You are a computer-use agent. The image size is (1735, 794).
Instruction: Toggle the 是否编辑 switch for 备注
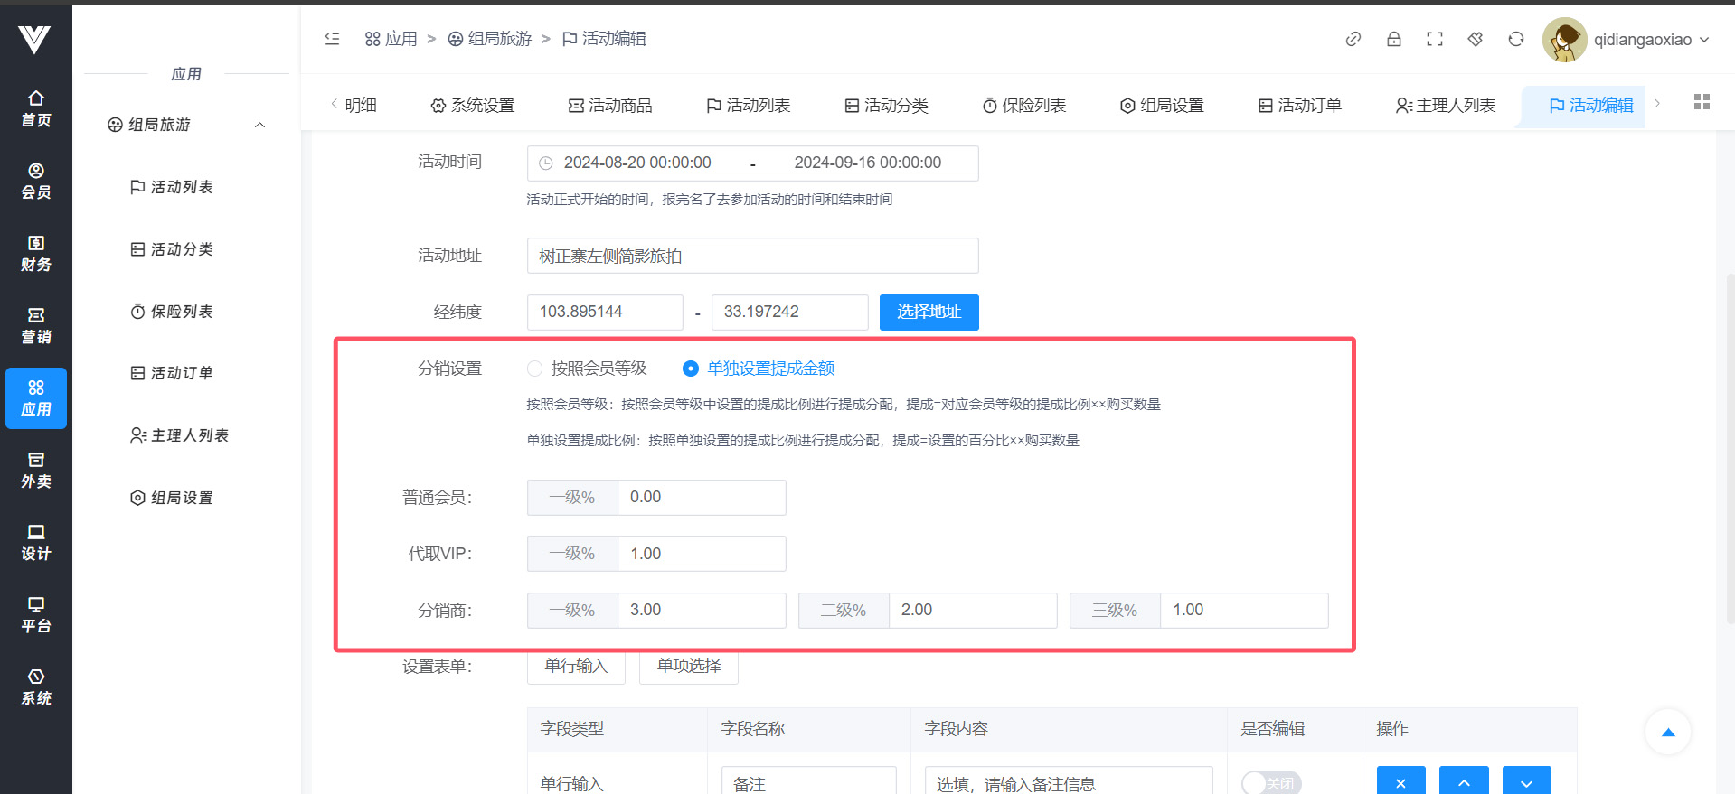tap(1270, 782)
